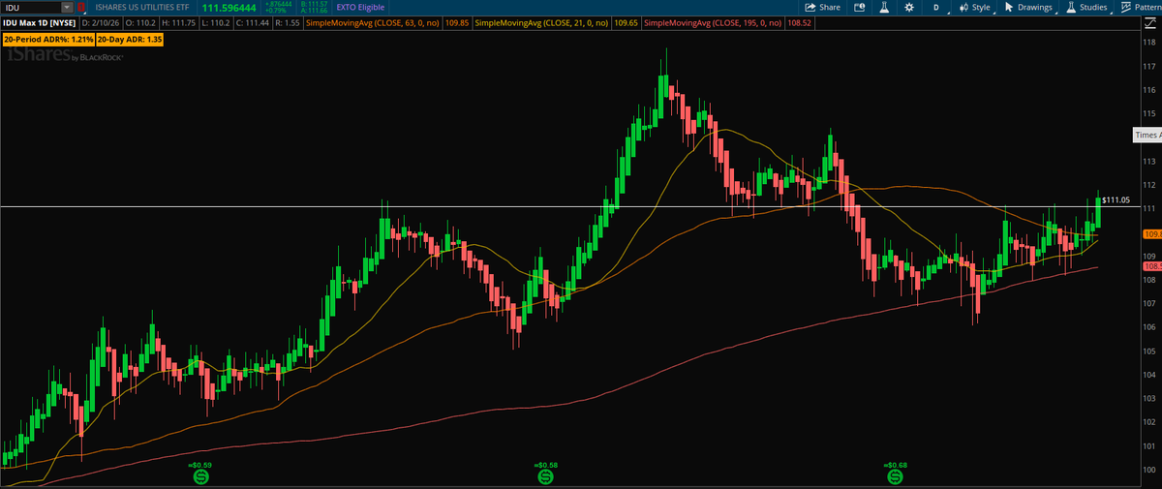Open the symbol selector dropdown arrow
The width and height of the screenshot is (1162, 489).
[x=67, y=7]
